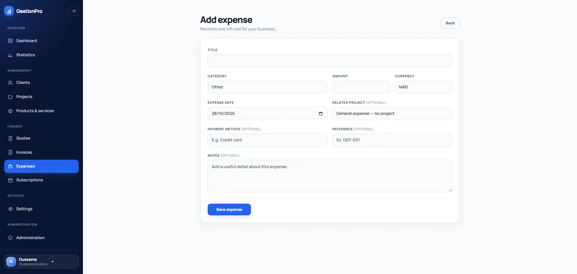The height and width of the screenshot is (274, 577).
Task: Click the Dashboard grid icon
Action: click(x=10, y=41)
